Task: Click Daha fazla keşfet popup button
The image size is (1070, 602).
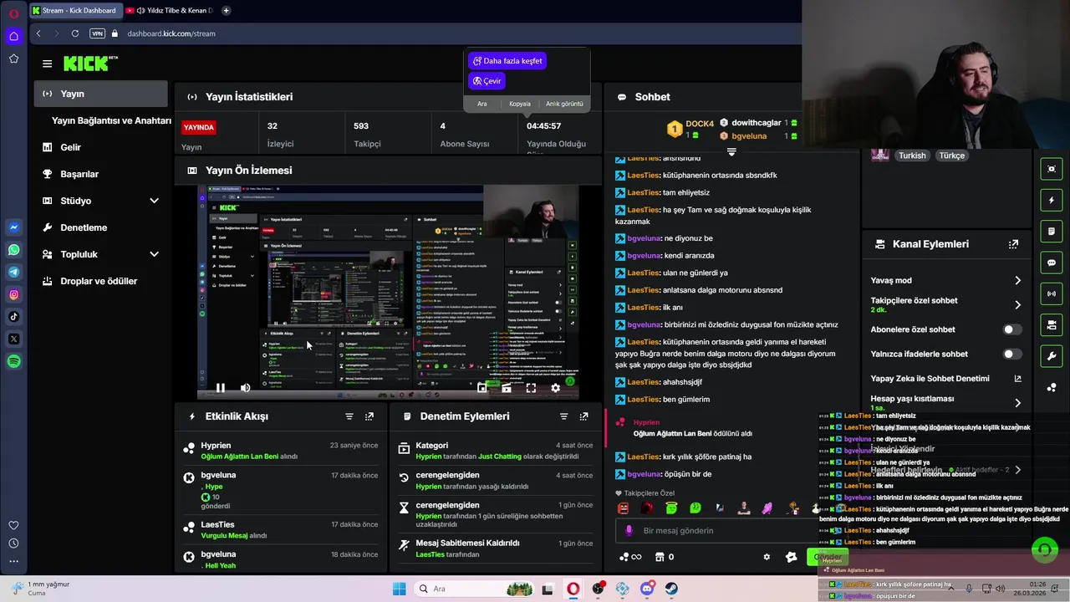Action: point(507,61)
